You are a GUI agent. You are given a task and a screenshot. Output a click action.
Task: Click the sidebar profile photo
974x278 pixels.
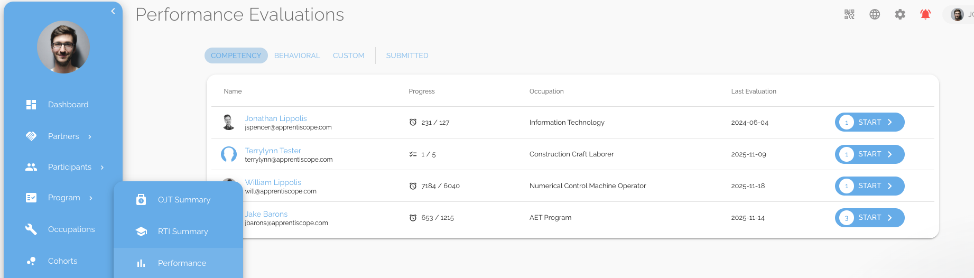pos(63,47)
